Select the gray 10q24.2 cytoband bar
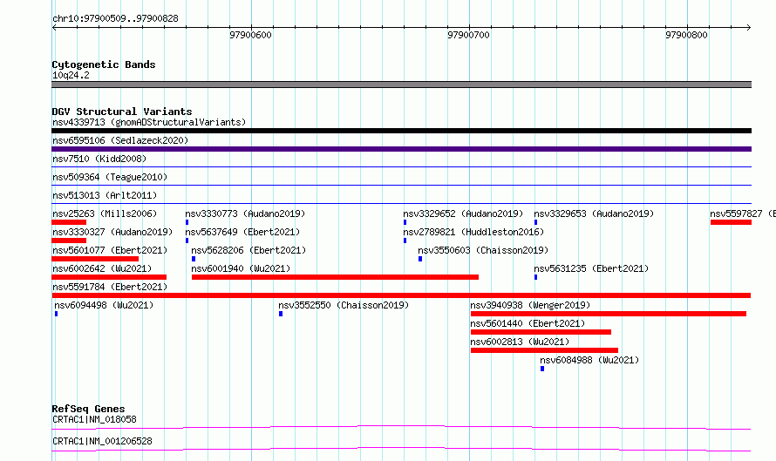The image size is (776, 461). click(x=401, y=85)
